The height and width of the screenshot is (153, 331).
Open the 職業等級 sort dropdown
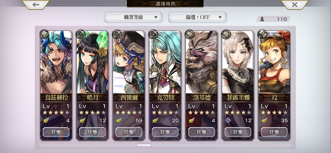click(133, 17)
